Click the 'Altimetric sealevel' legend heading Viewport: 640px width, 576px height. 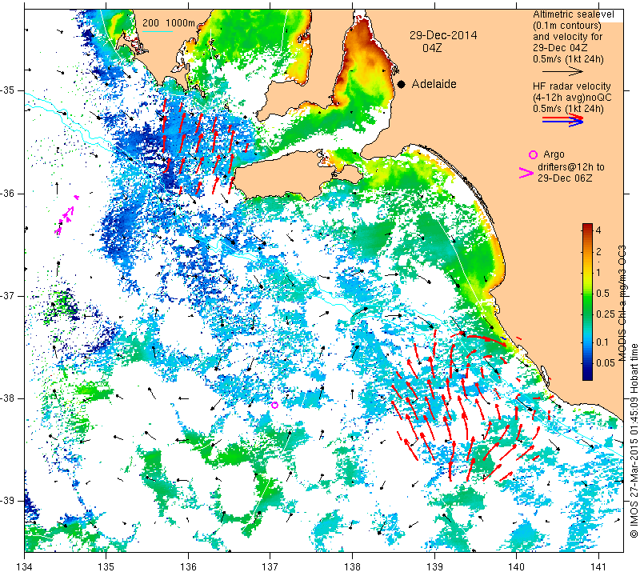pos(573,14)
